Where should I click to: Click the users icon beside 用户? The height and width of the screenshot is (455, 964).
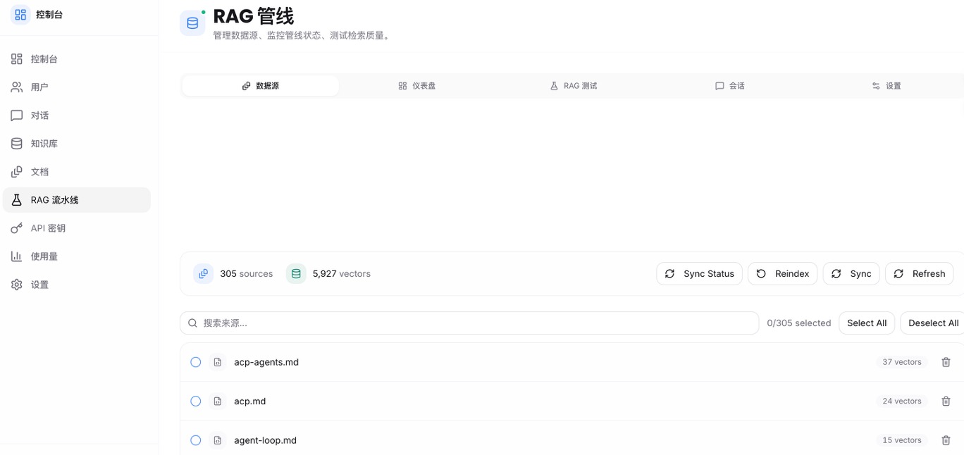pyautogui.click(x=17, y=87)
